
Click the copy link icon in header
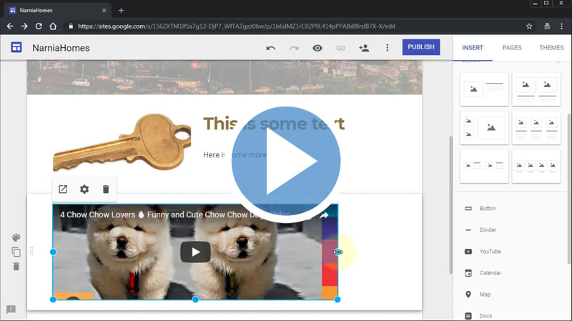click(340, 48)
